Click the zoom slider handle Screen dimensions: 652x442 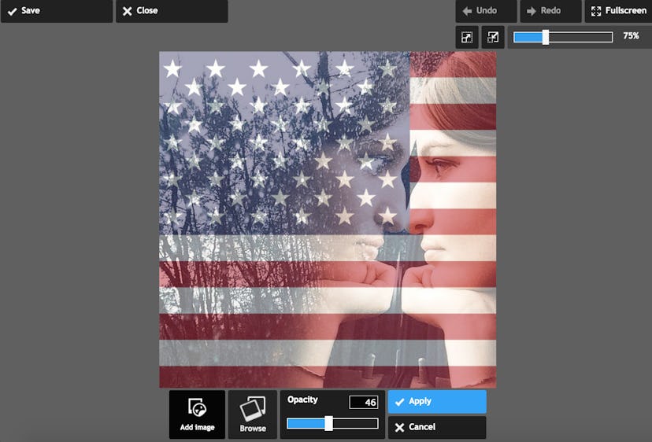click(546, 37)
